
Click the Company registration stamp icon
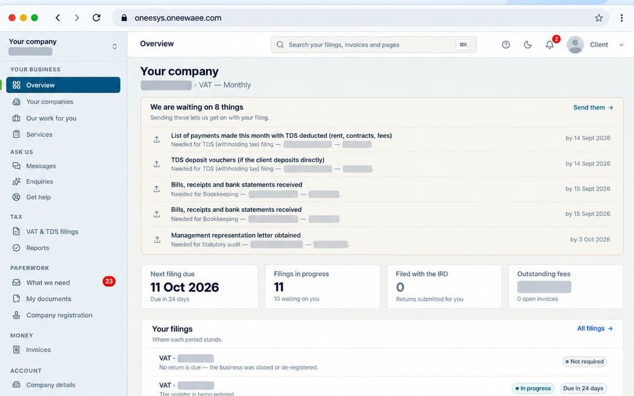click(x=16, y=315)
